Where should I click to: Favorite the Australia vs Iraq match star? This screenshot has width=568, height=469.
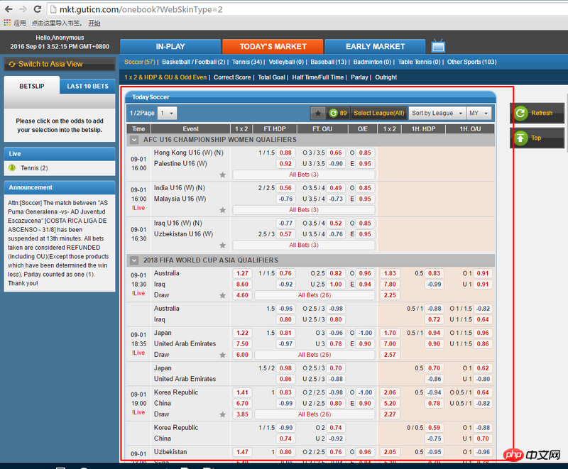click(x=222, y=295)
